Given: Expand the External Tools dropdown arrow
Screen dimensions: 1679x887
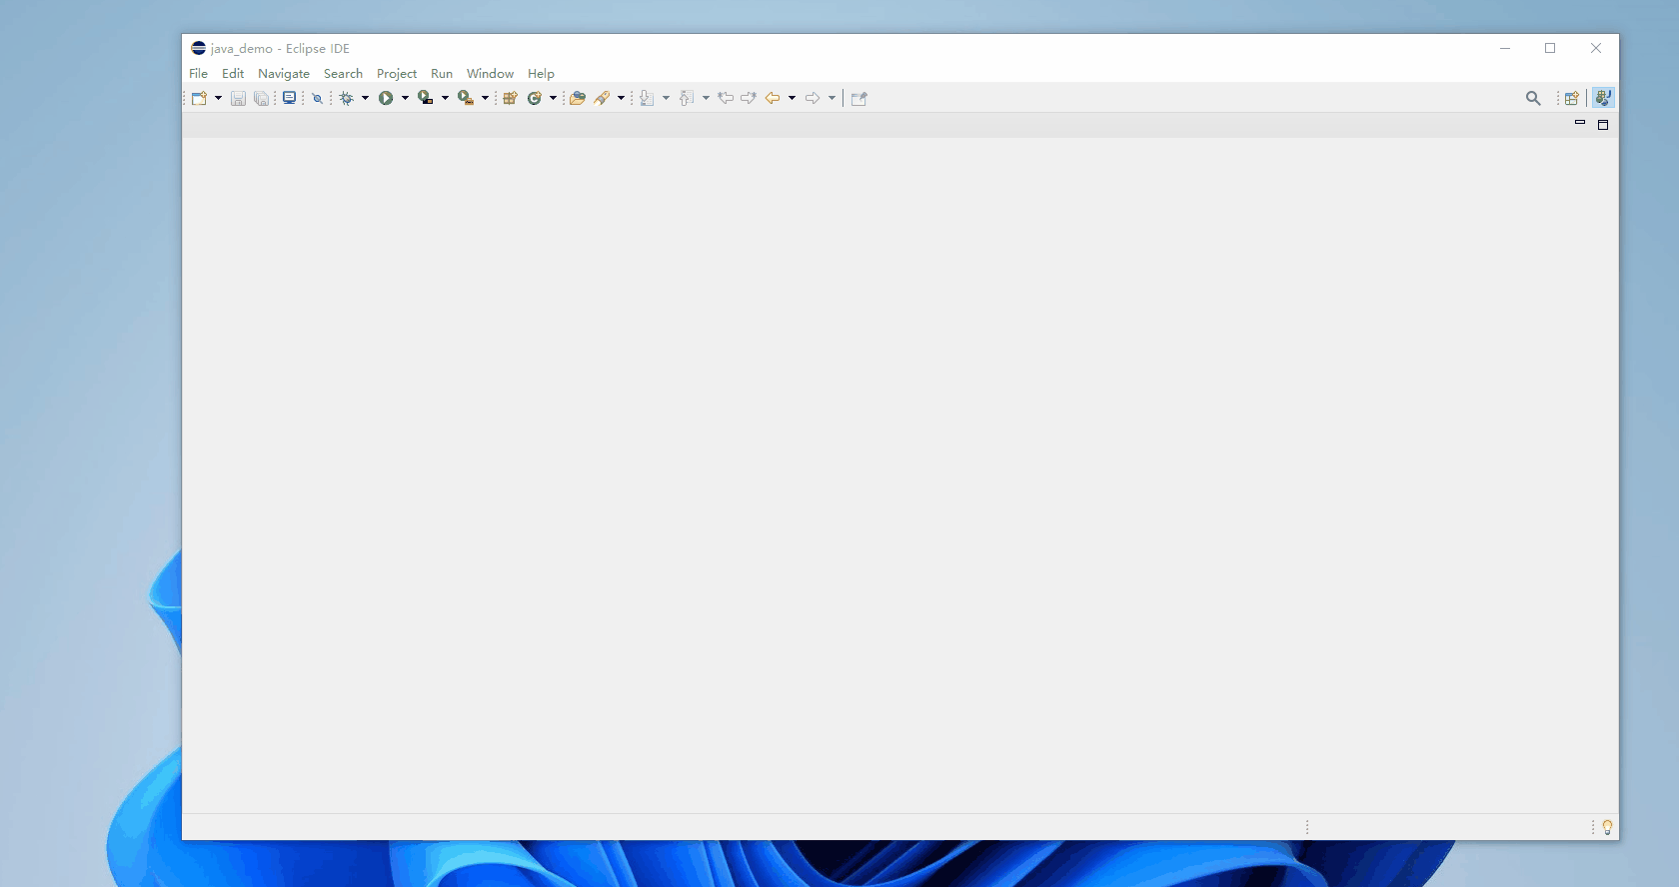Looking at the screenshot, I should click(x=485, y=98).
